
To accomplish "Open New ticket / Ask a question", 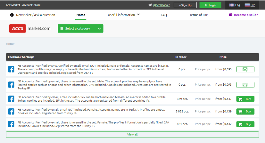I will click(35, 15).
